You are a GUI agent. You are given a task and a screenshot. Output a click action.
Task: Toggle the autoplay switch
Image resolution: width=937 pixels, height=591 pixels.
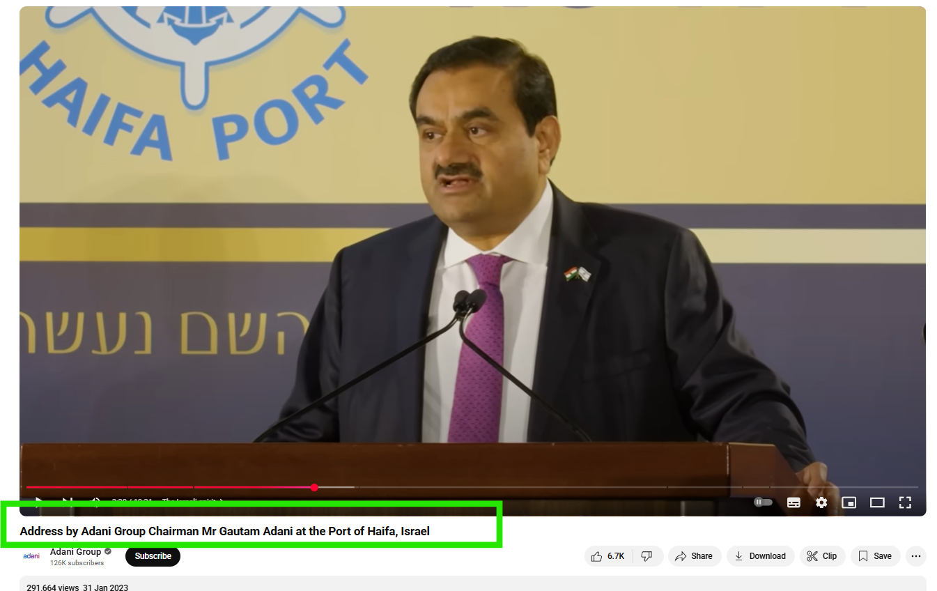[764, 502]
